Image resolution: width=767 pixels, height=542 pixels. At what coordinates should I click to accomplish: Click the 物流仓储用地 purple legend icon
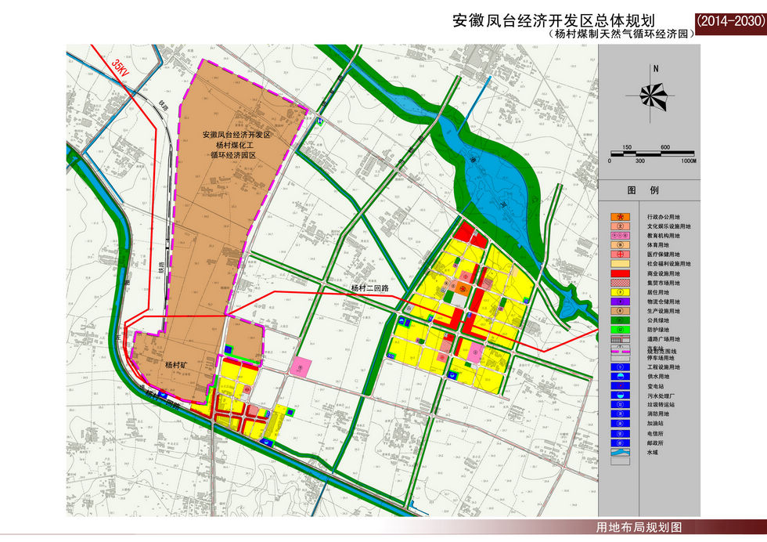click(x=620, y=301)
